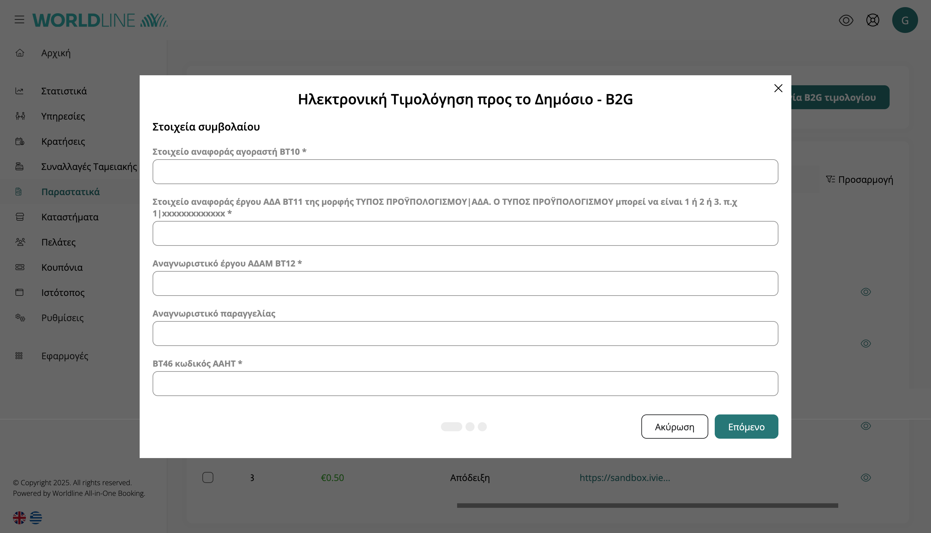Tick the checkbox in the €0.50 row
This screenshot has height=533, width=931.
(x=208, y=477)
